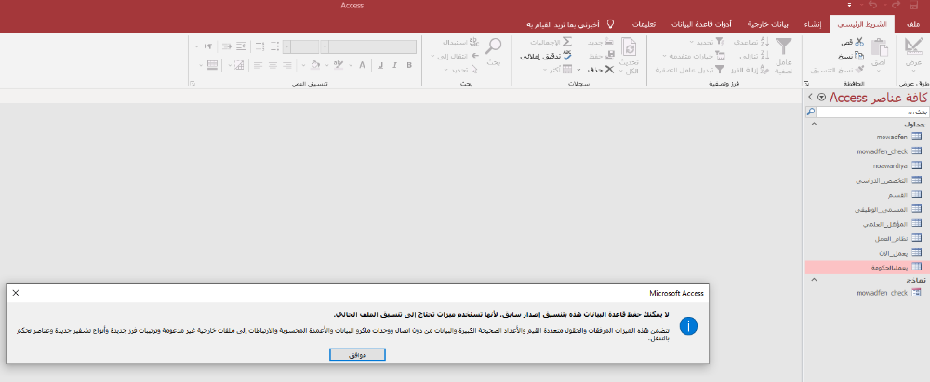Click the Find (بحث) magnifier icon

(x=494, y=46)
